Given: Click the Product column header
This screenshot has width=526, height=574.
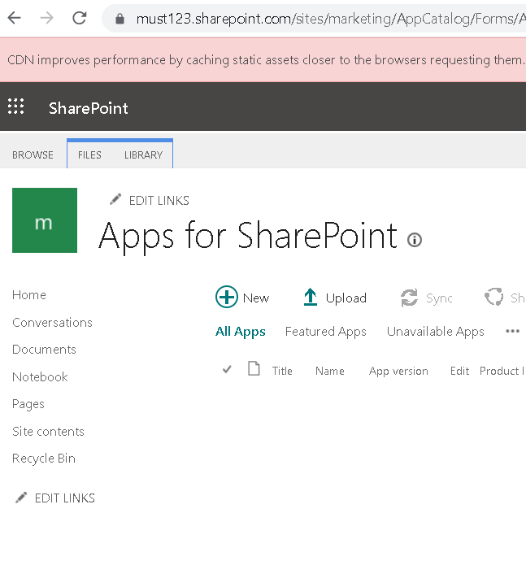Looking at the screenshot, I should [x=502, y=371].
